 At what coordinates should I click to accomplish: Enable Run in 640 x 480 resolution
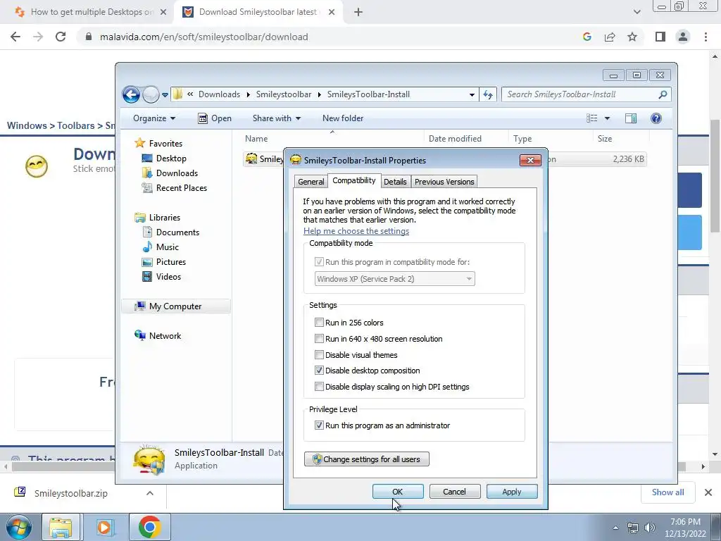[319, 339]
